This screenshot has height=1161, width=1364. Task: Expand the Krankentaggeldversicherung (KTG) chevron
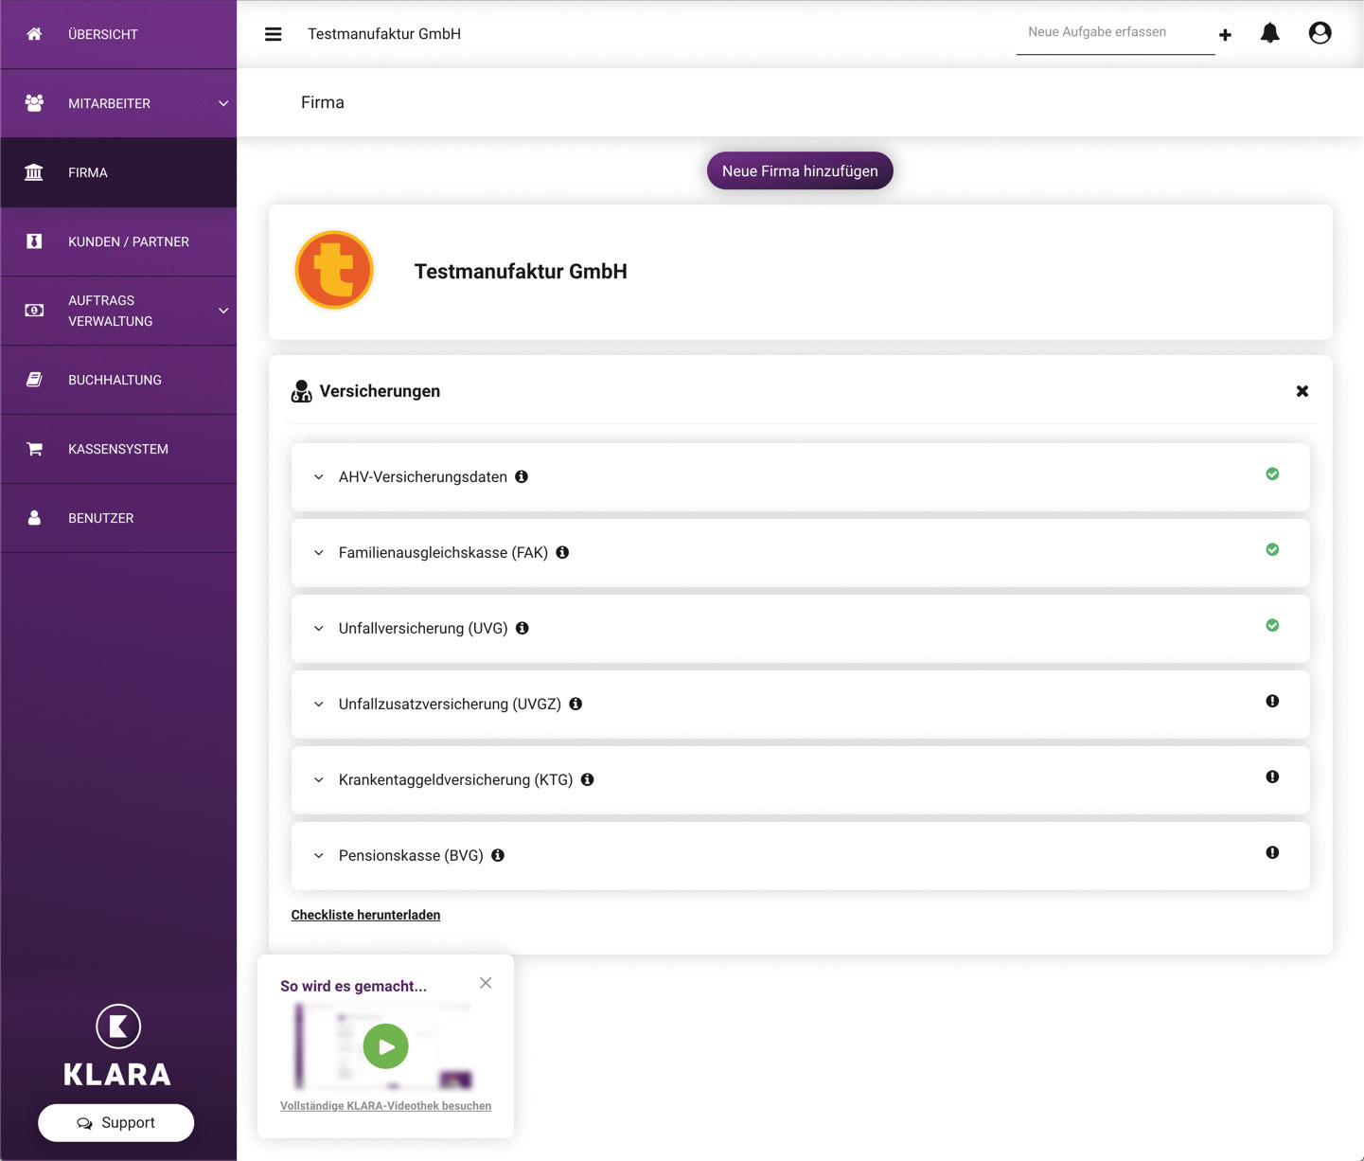(x=319, y=780)
